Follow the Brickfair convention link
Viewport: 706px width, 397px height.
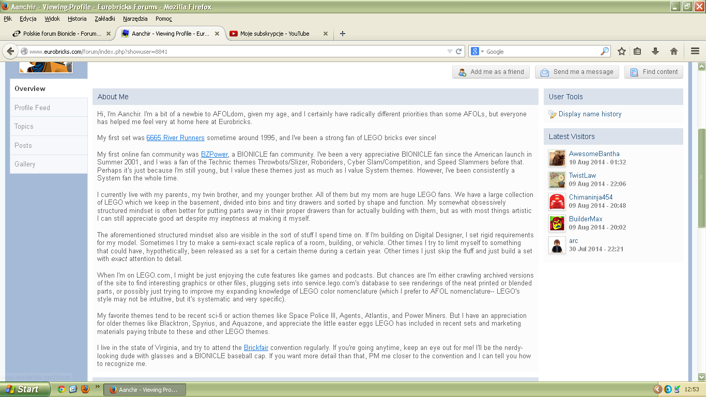[x=256, y=348]
